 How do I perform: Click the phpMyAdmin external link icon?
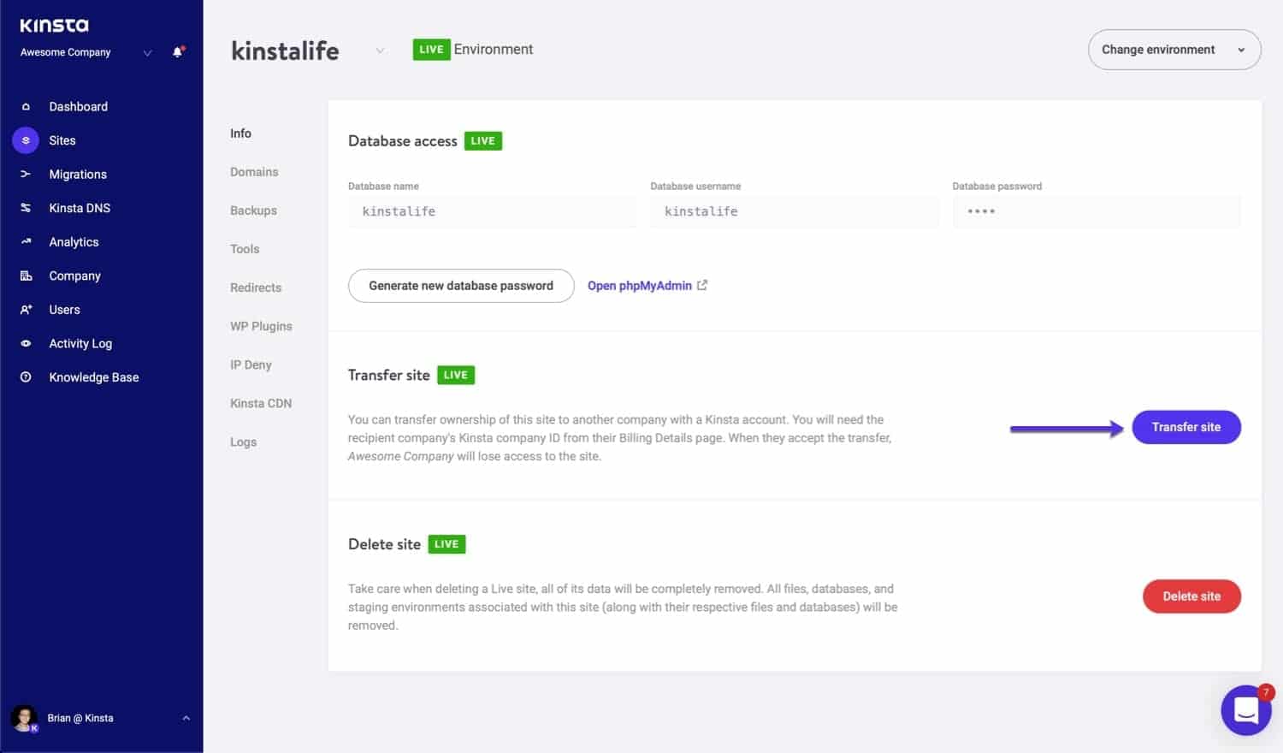coord(702,285)
